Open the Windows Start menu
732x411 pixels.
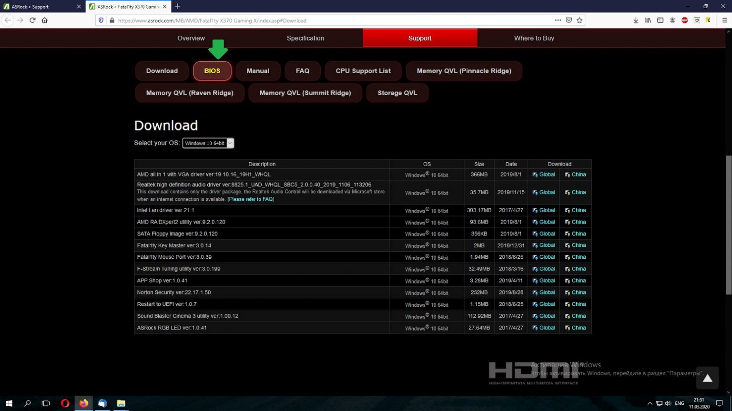(9, 403)
